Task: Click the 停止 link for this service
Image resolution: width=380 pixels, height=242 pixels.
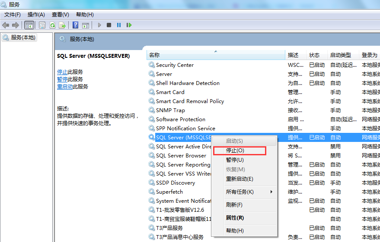Action: tap(62, 72)
